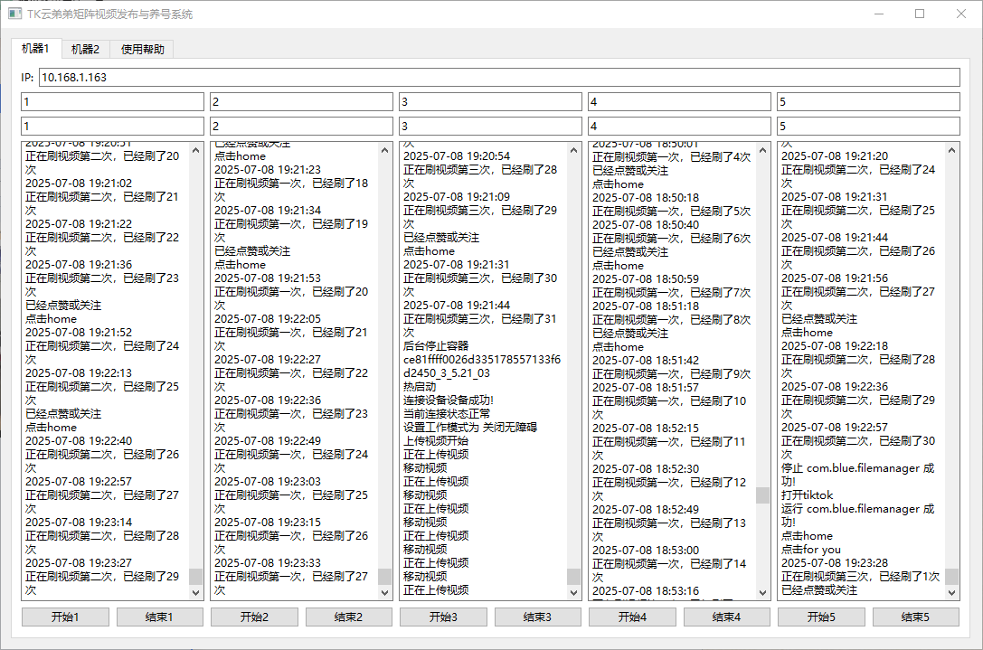Screen dimensions: 983x650
Task: Click scroll-down arrow of log 2
Action: click(385, 592)
